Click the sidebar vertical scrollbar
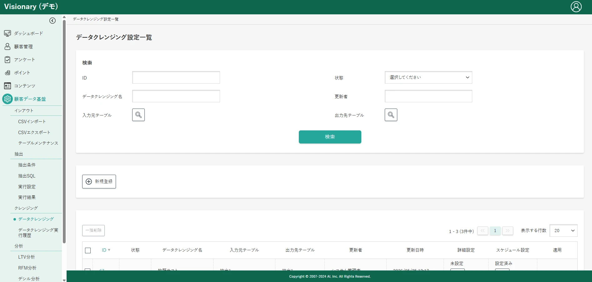 pyautogui.click(x=64, y=131)
